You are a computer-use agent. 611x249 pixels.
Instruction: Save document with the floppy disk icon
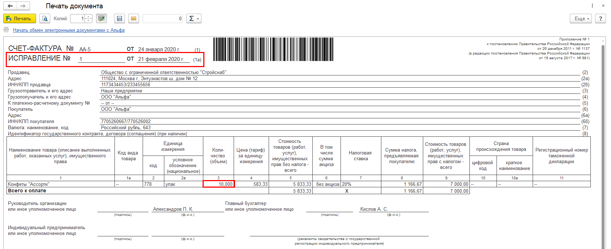point(120,18)
